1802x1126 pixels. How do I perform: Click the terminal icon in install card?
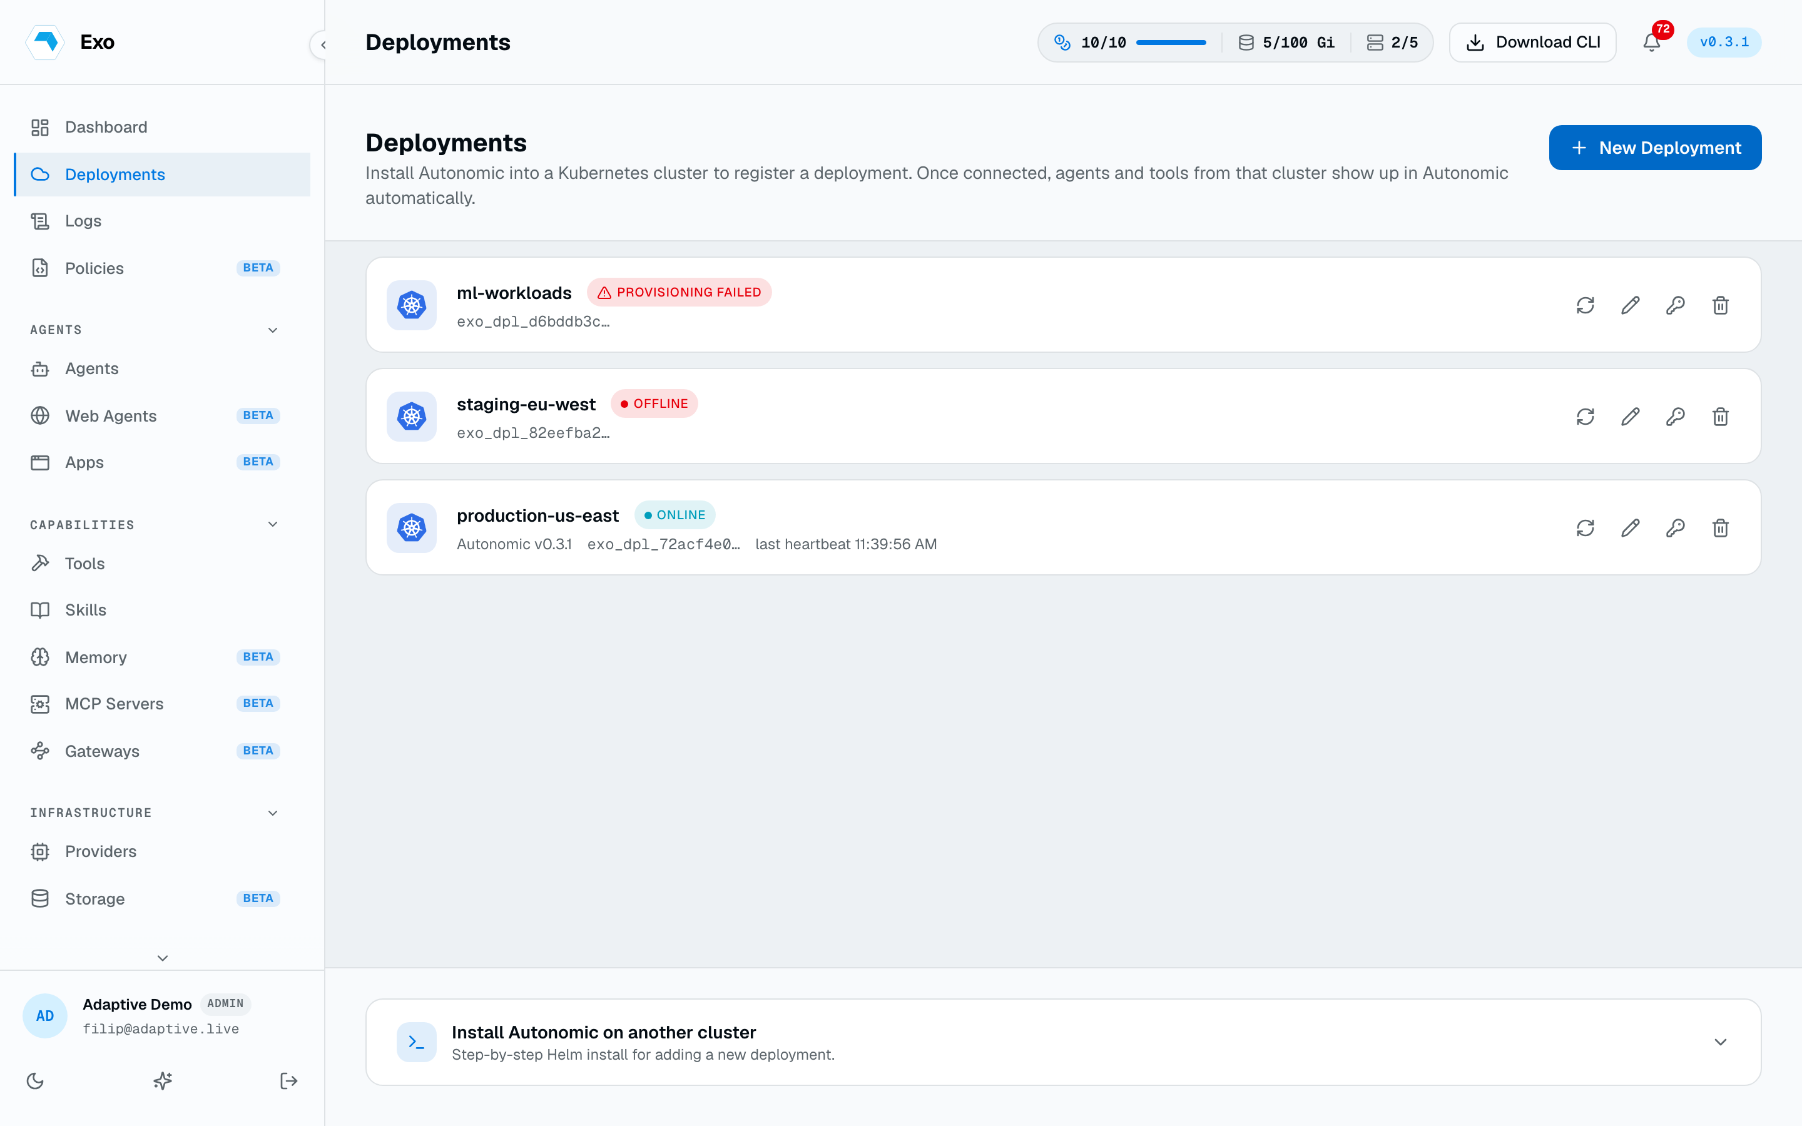pyautogui.click(x=417, y=1042)
